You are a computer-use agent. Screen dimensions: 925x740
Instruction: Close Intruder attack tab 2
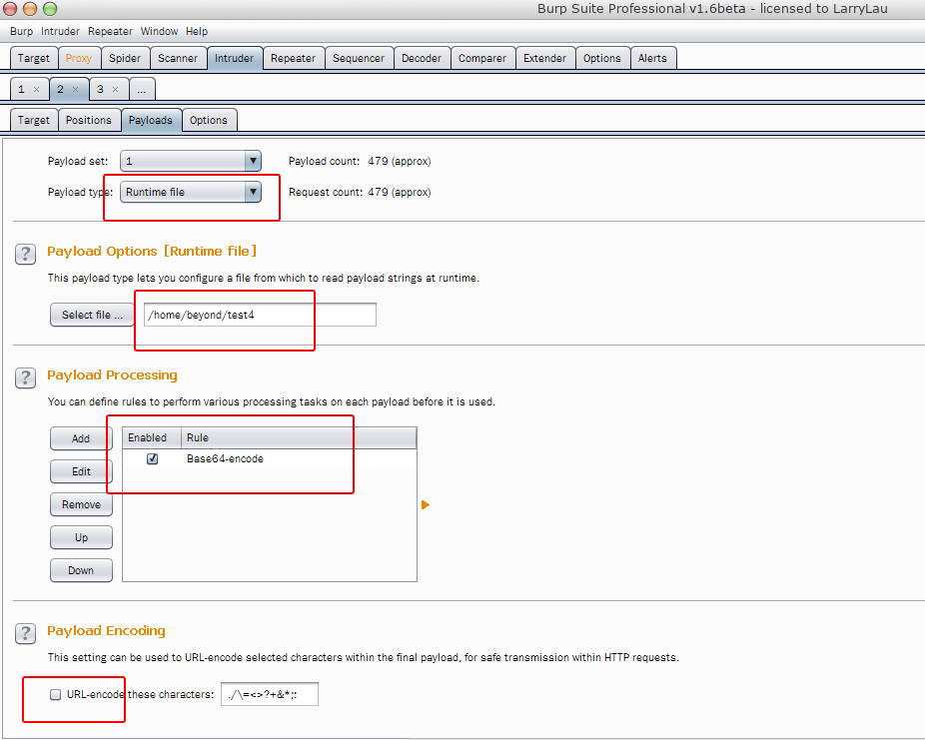point(76,90)
